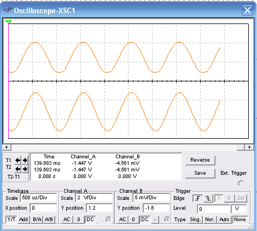Select rising edge trigger icon
Screen dimensions: 257x231
pos(197,198)
